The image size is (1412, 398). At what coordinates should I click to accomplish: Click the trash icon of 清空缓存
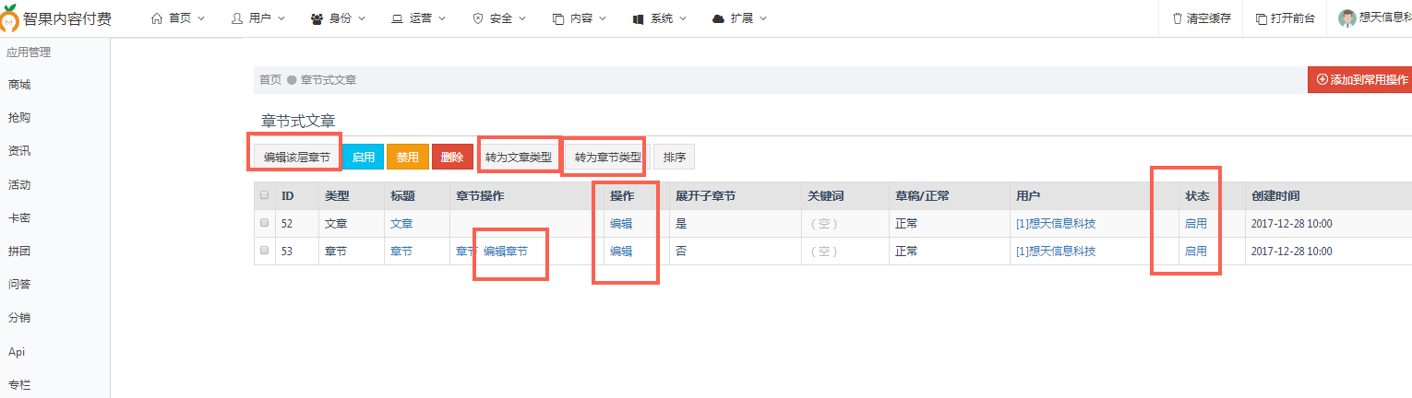pos(1177,18)
